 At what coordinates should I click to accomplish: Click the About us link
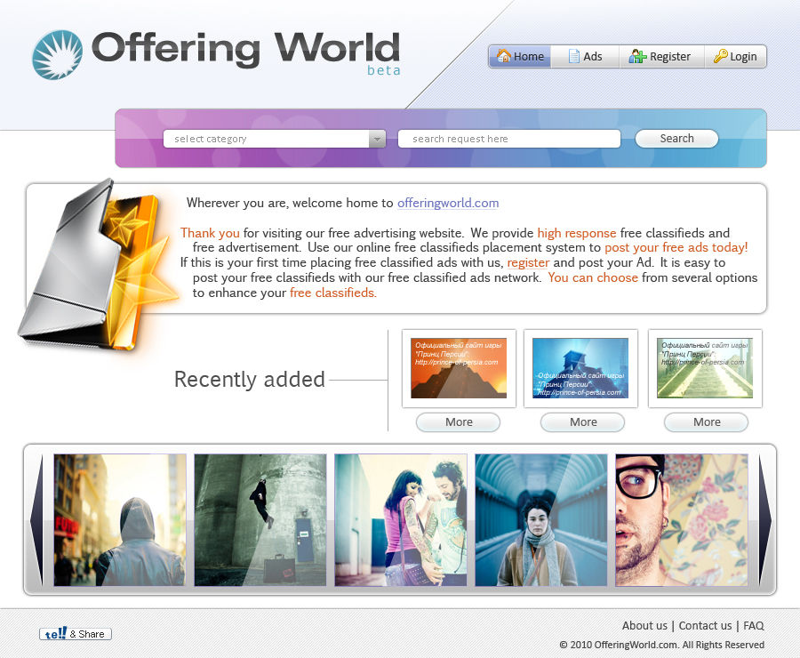(x=644, y=625)
